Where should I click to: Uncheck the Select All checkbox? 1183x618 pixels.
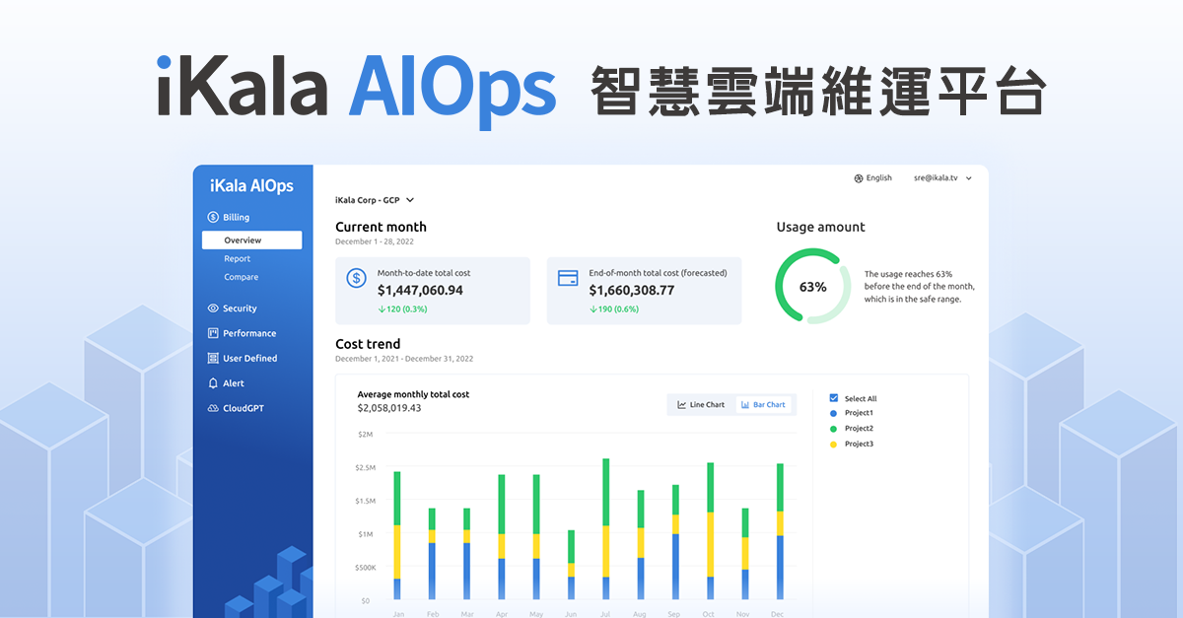[832, 398]
